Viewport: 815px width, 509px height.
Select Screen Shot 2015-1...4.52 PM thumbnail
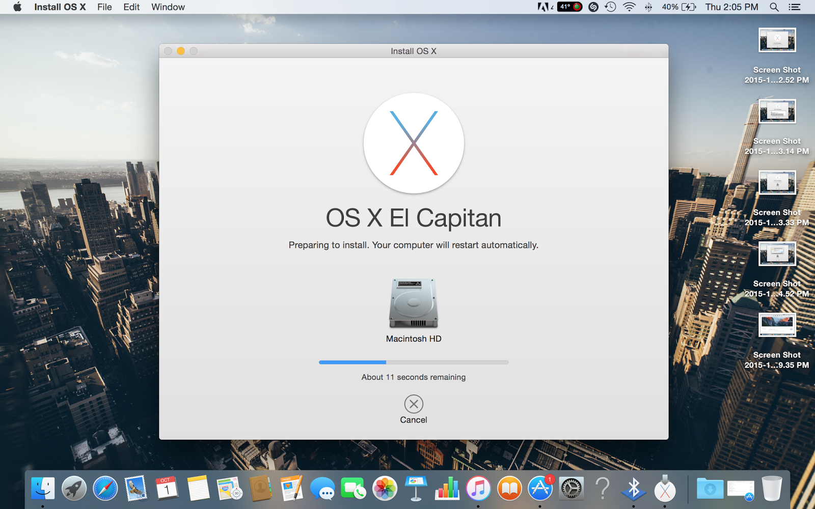pyautogui.click(x=777, y=253)
